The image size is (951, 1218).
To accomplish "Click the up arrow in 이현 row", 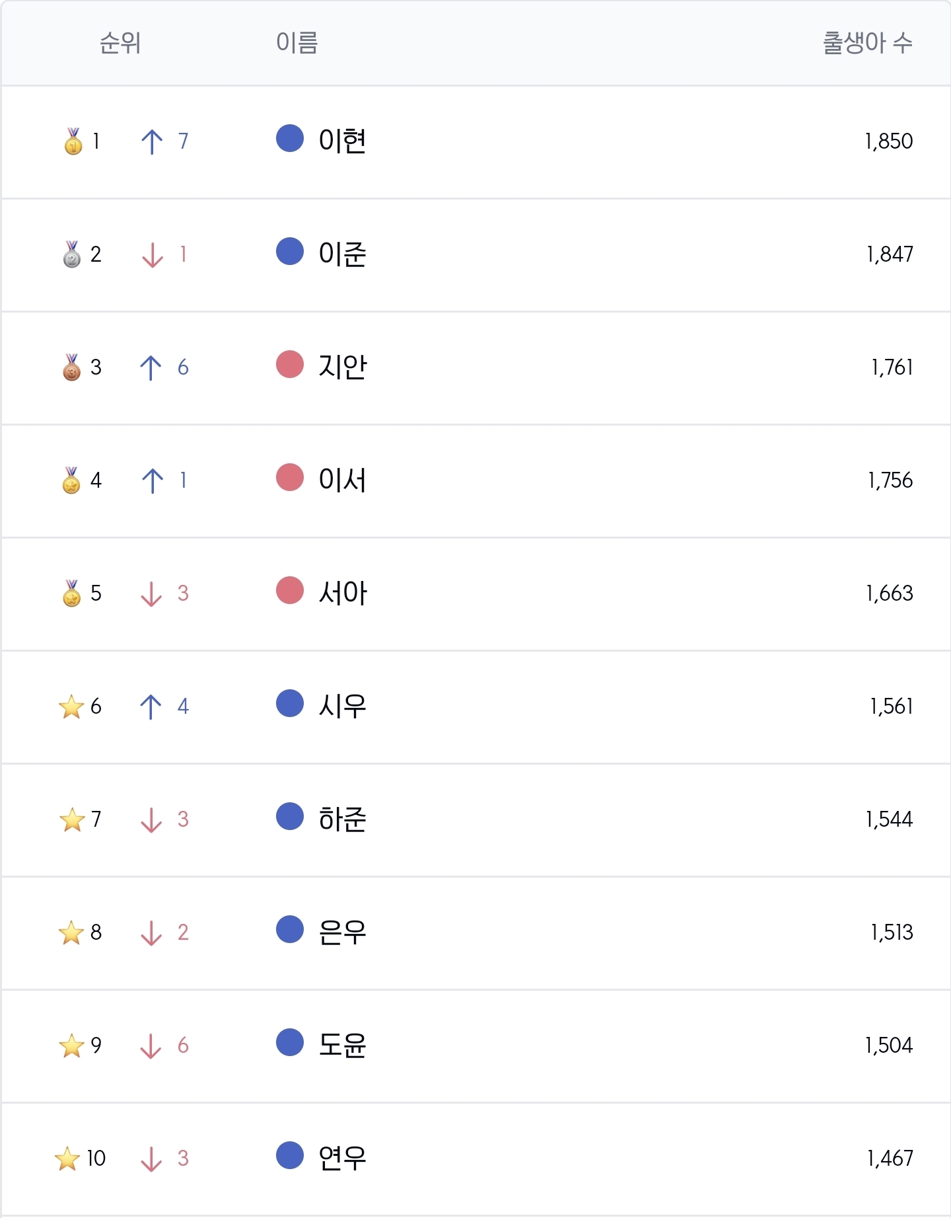I will click(x=152, y=141).
